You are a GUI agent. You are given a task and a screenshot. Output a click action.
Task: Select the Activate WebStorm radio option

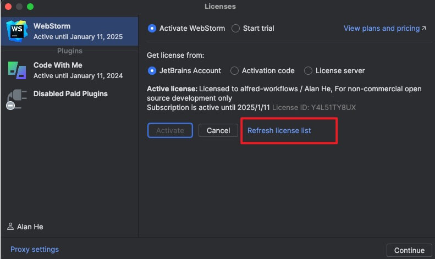pos(152,28)
